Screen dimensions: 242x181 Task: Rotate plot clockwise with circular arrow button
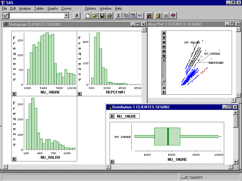tap(164, 51)
